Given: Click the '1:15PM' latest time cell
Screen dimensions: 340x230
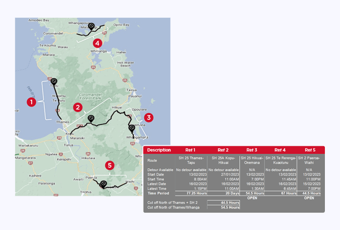Looking at the screenshot, I should [200, 189].
